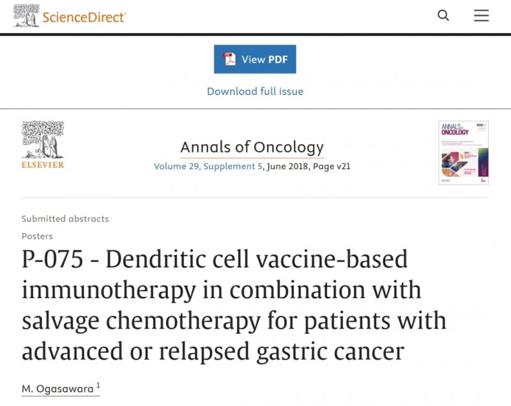Click the Elsevier tree logo image

tap(43, 139)
